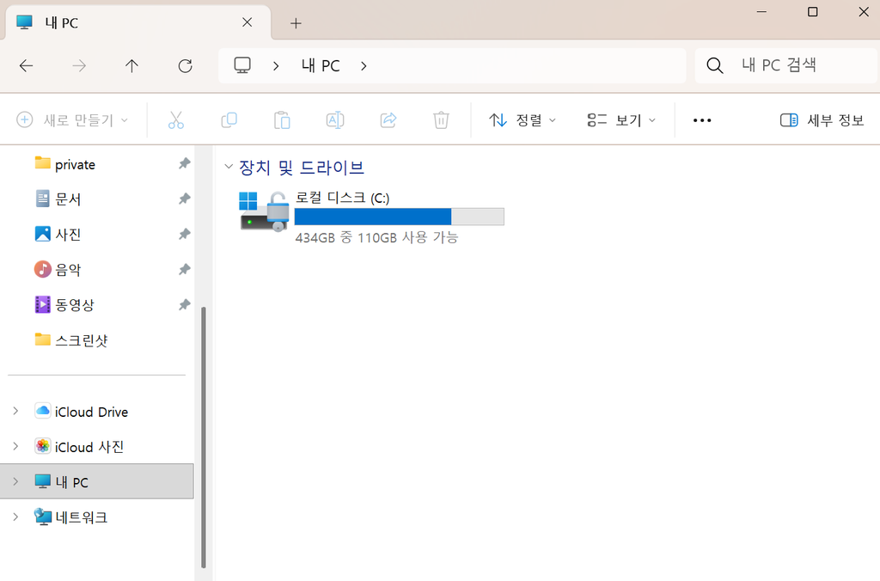This screenshot has width=880, height=581.
Task: Minimize the File Explorer window
Action: pyautogui.click(x=761, y=12)
